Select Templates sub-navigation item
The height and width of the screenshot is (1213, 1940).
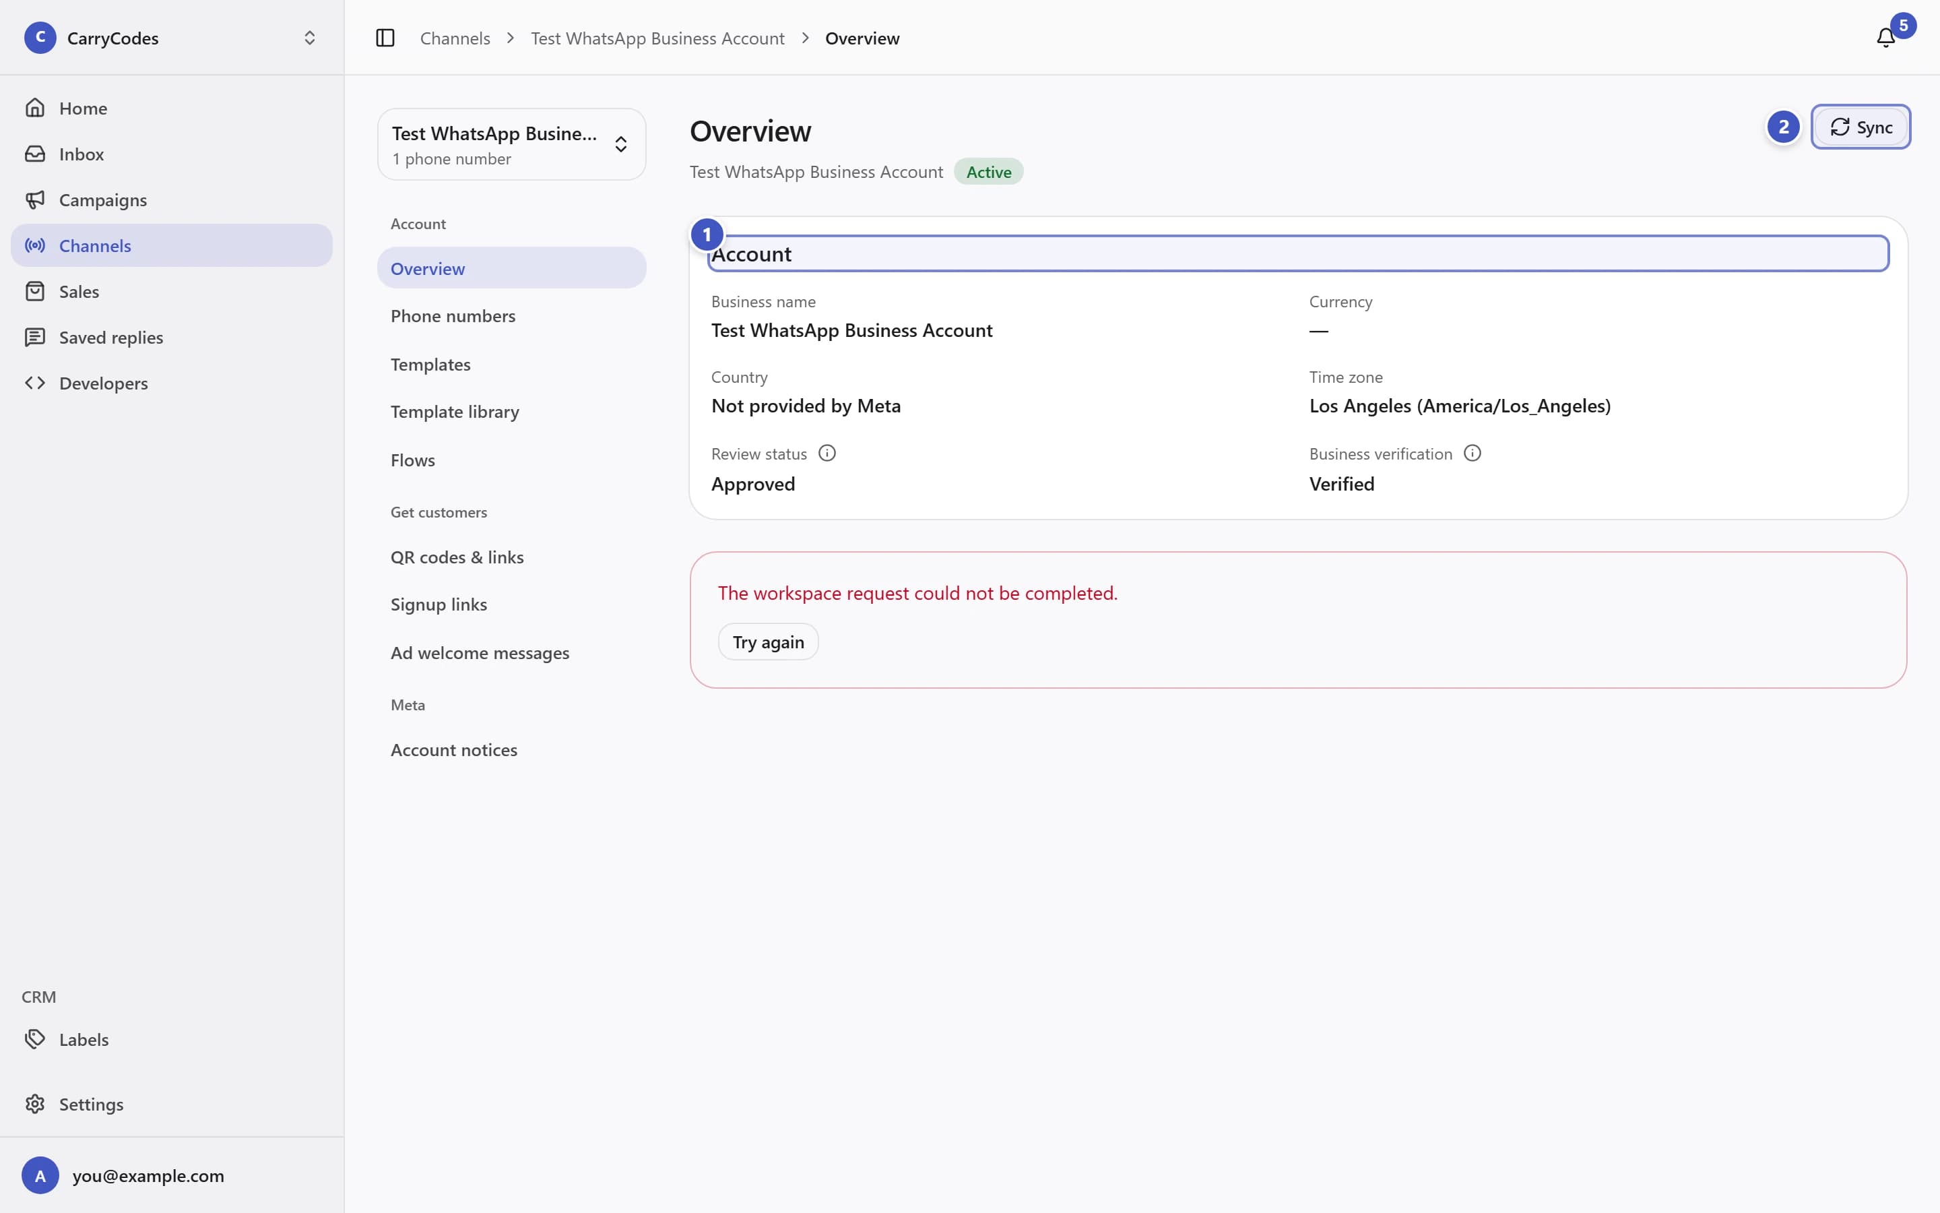[511, 364]
